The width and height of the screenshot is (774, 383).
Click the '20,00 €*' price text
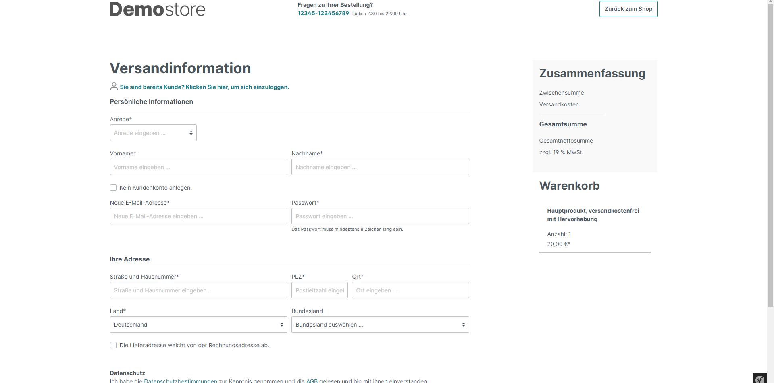[x=559, y=244]
